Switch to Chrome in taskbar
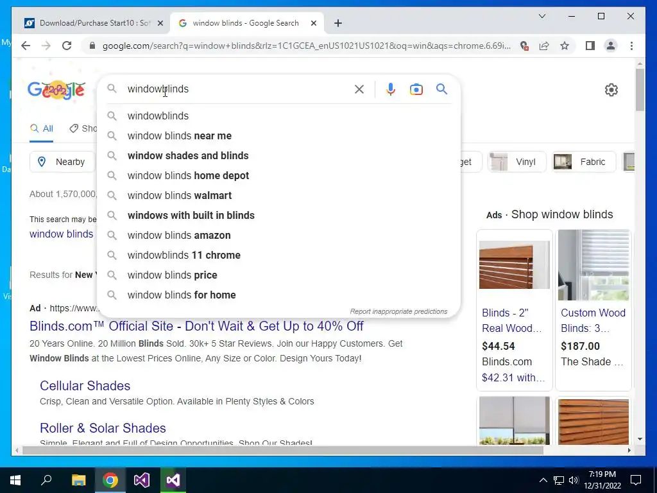 [110, 480]
